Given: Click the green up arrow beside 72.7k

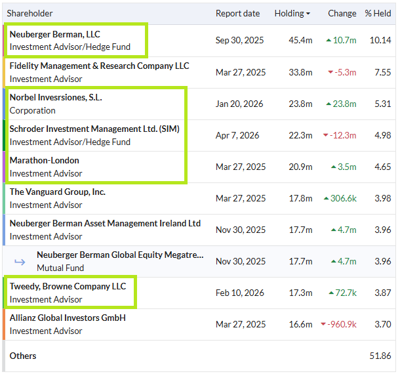Looking at the screenshot, I should (331, 293).
